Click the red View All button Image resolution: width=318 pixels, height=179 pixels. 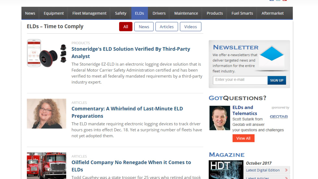click(x=243, y=138)
